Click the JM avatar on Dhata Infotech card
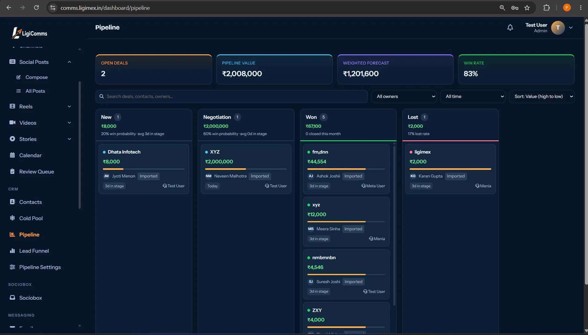Viewport: 588px width, 335px height. 106,176
